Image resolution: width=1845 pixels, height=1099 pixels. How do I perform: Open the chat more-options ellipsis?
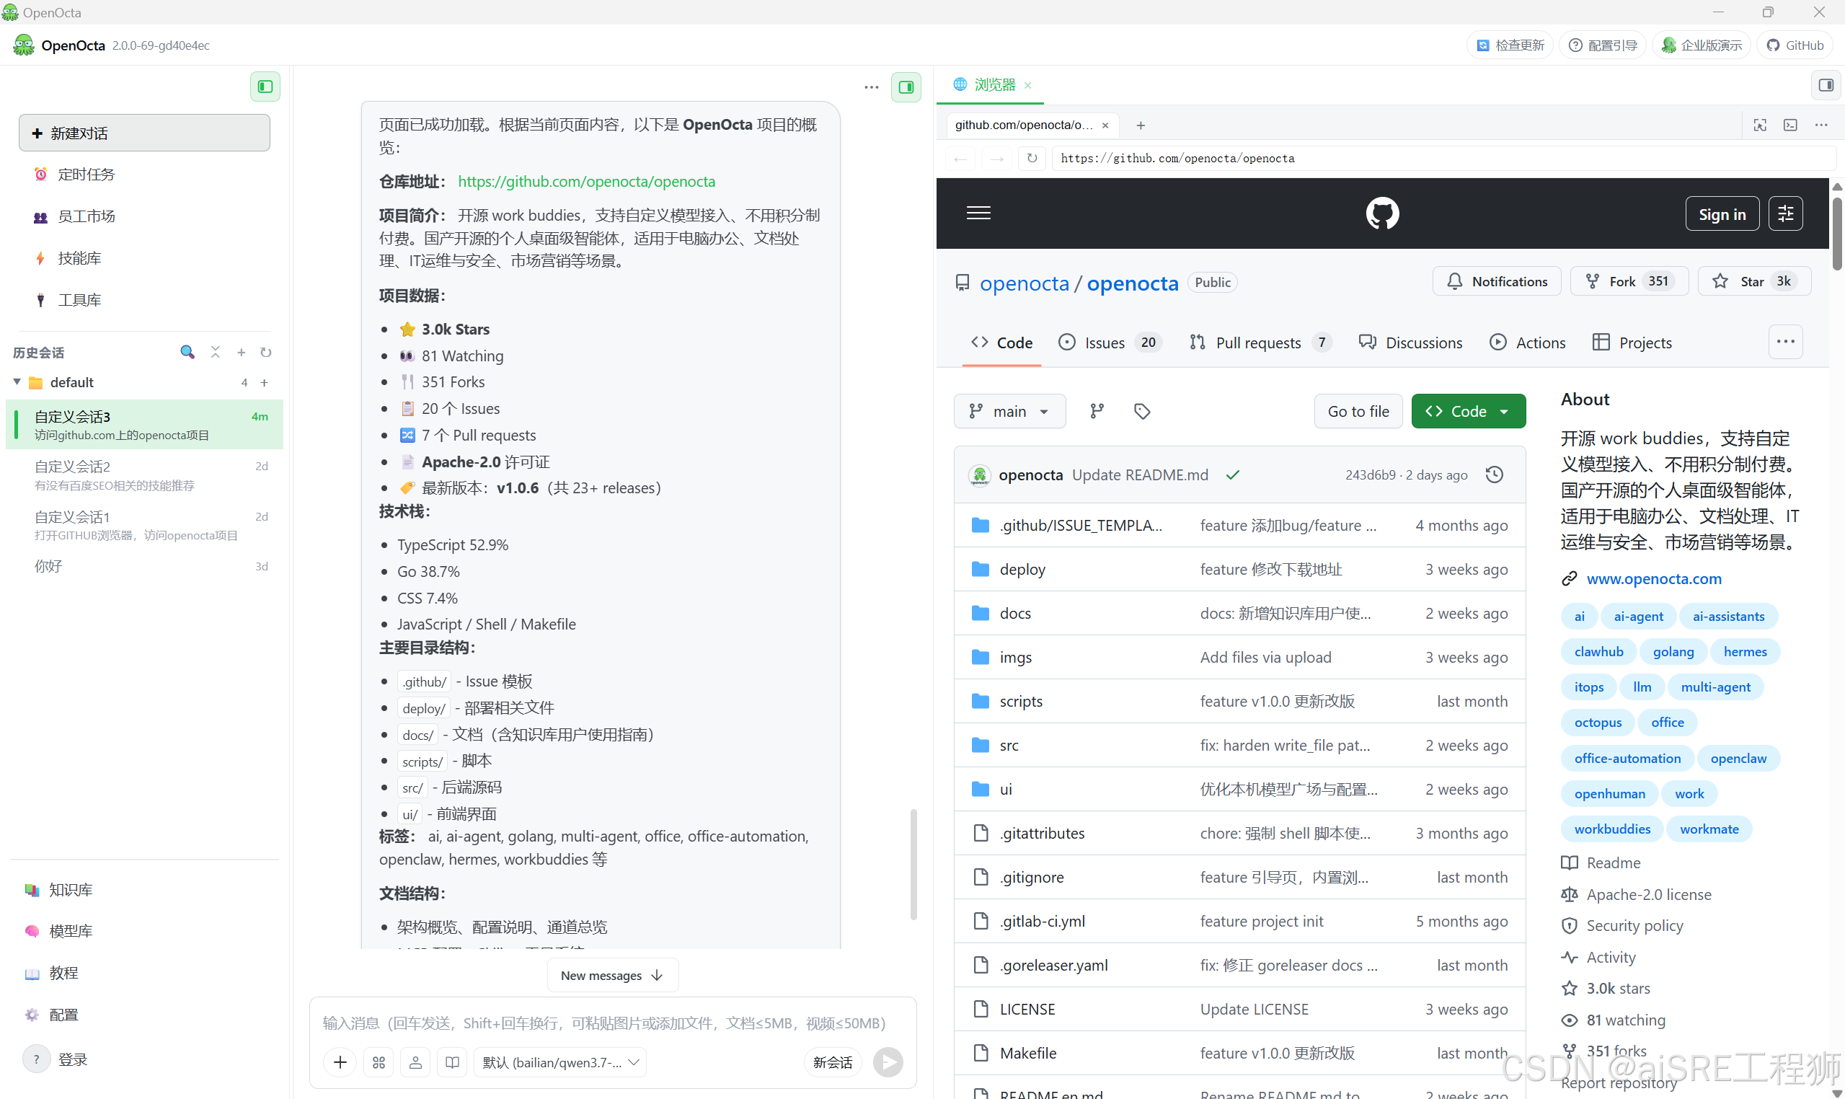click(x=871, y=87)
